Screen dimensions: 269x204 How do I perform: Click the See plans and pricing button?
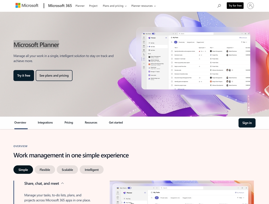(54, 76)
